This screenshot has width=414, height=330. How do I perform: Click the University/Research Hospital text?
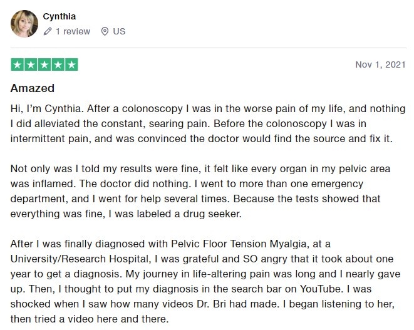coord(80,259)
